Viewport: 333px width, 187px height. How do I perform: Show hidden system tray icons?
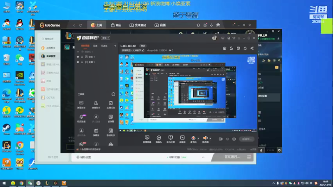click(x=273, y=183)
